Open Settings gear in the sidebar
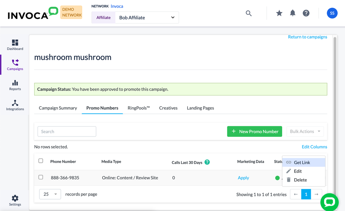This screenshot has height=211, width=345. point(15,200)
